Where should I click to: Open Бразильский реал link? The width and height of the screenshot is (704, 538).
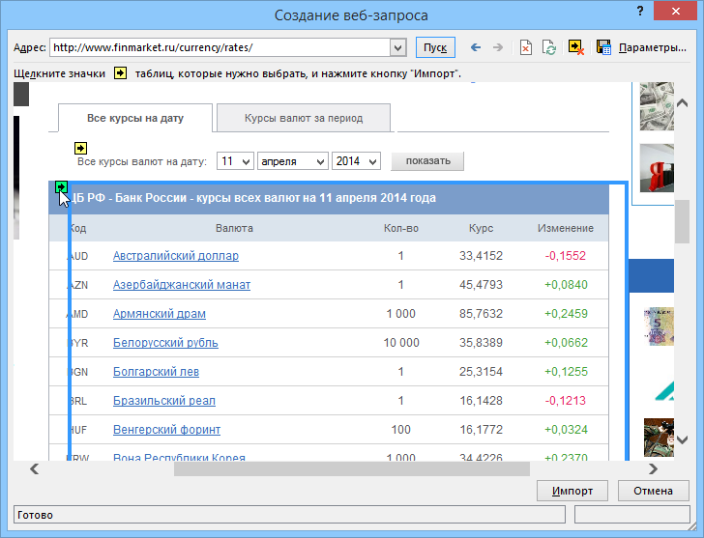(x=163, y=401)
